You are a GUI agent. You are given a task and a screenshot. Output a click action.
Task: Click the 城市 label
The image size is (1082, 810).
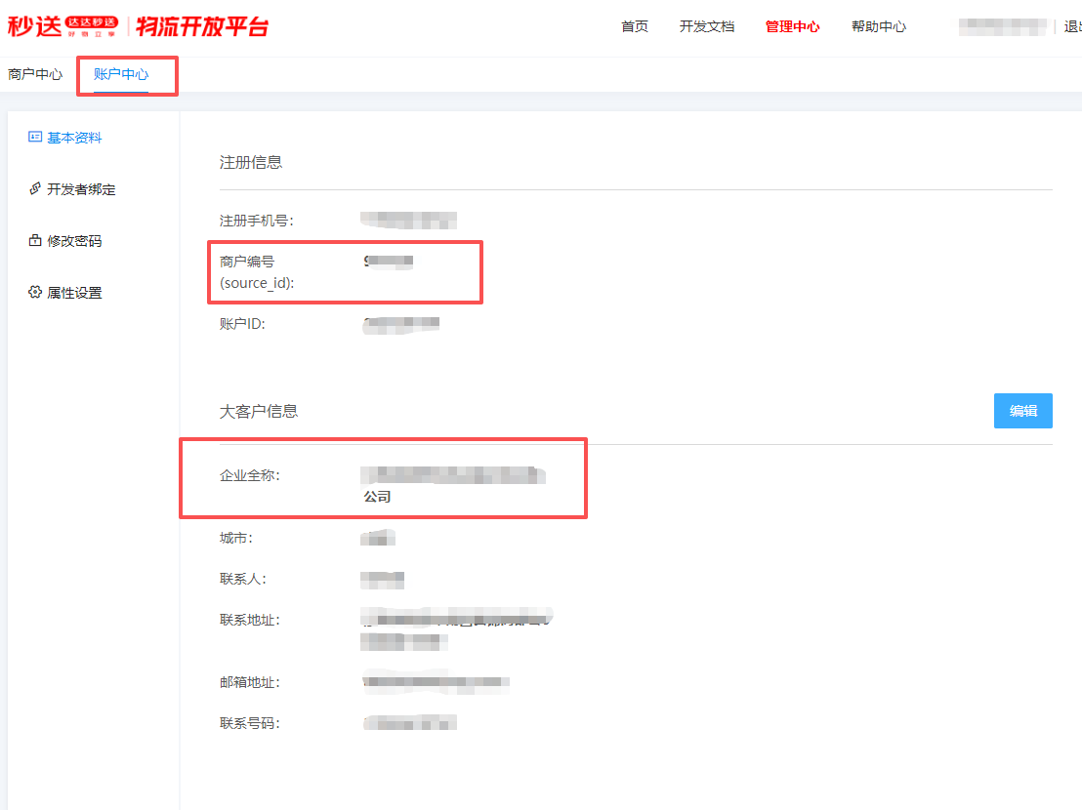click(235, 538)
